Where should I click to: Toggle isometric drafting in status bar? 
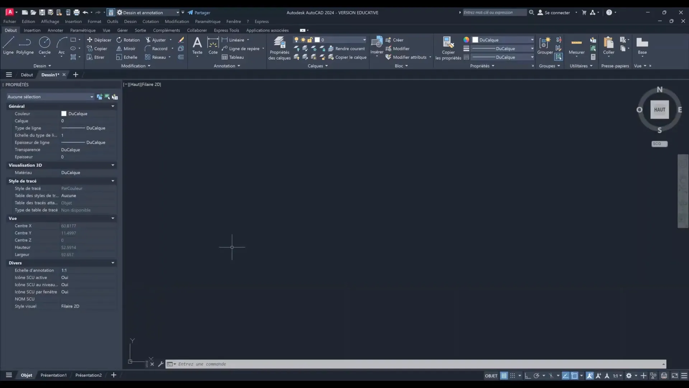551,375
